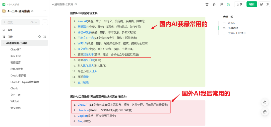Jump to outline item 一、认识AI

[x=229, y=23]
